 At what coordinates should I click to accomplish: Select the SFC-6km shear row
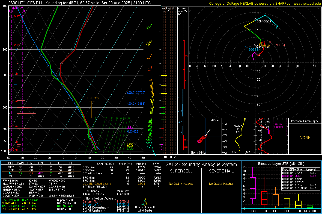tap(122, 178)
